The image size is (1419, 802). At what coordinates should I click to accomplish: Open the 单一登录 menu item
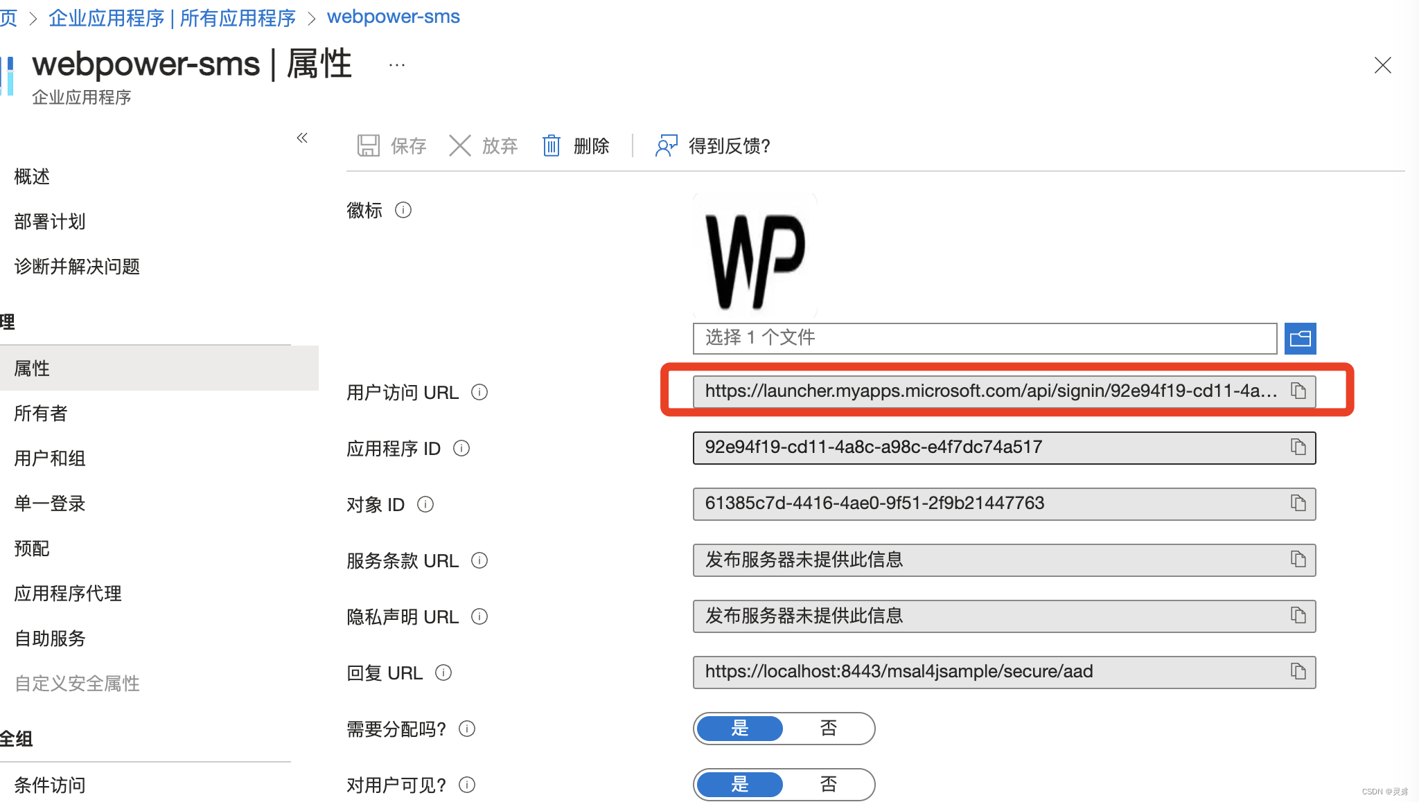click(50, 504)
